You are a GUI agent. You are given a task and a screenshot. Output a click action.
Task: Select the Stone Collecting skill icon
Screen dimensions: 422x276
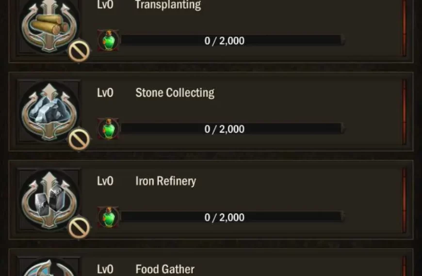49,111
